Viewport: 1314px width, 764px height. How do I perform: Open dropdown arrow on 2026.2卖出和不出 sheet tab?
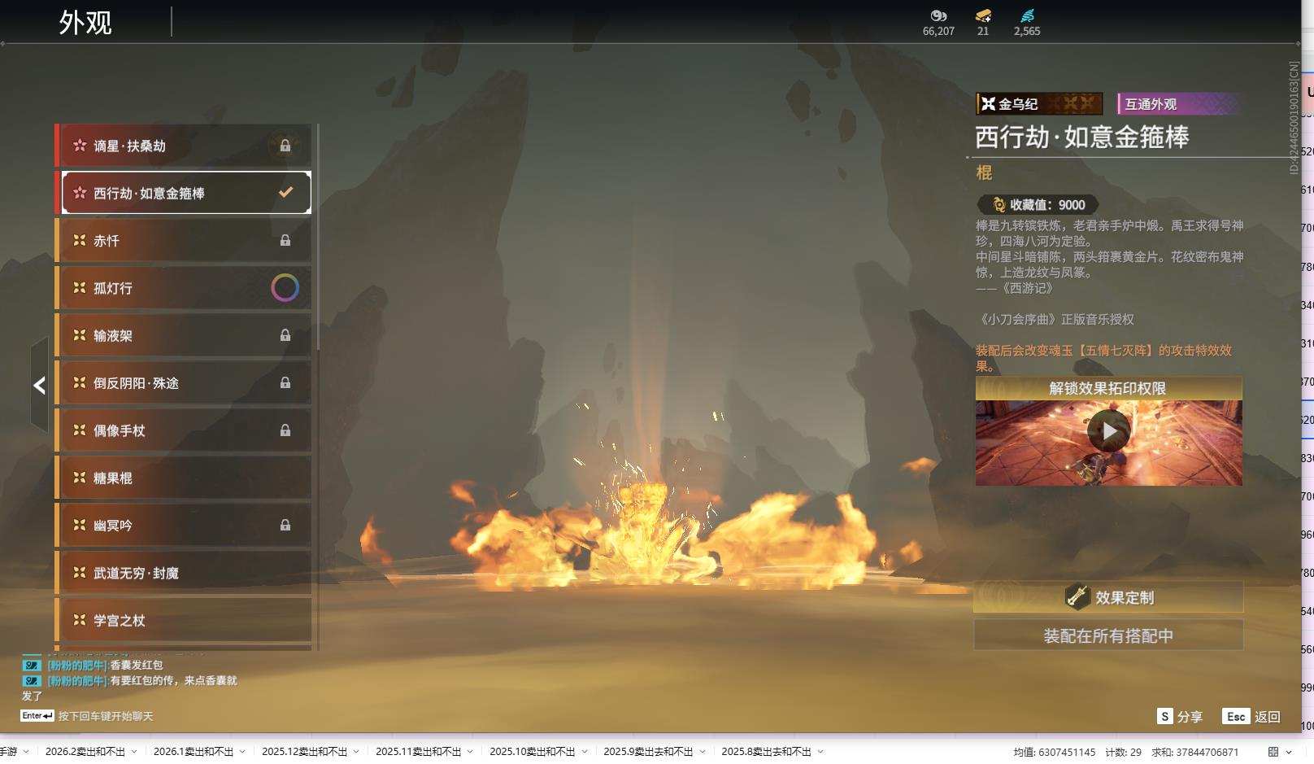click(x=134, y=752)
